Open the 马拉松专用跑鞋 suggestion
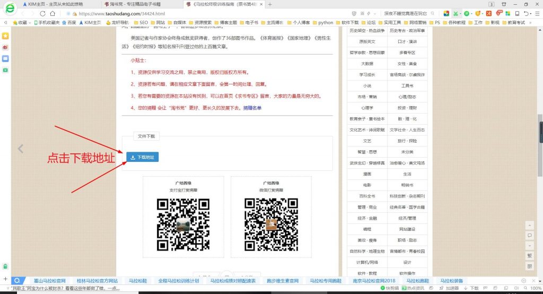 326,281
